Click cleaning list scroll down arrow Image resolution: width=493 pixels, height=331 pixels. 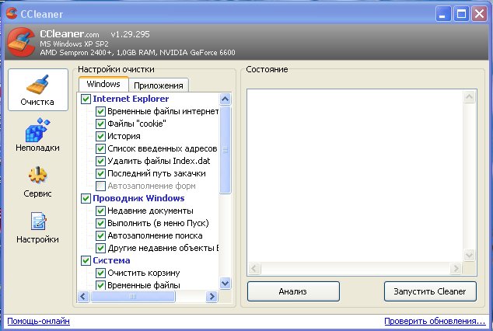click(226, 284)
